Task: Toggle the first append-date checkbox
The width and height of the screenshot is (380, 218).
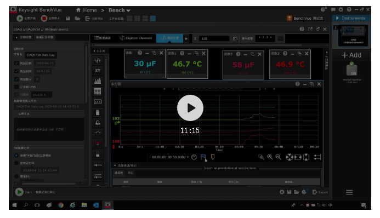Action: (x=16, y=63)
